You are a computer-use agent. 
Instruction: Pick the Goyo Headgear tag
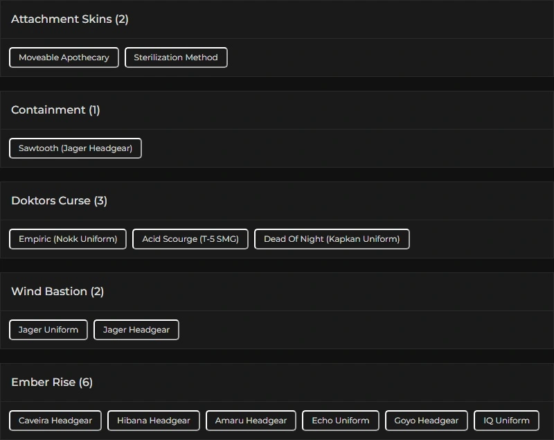click(427, 421)
